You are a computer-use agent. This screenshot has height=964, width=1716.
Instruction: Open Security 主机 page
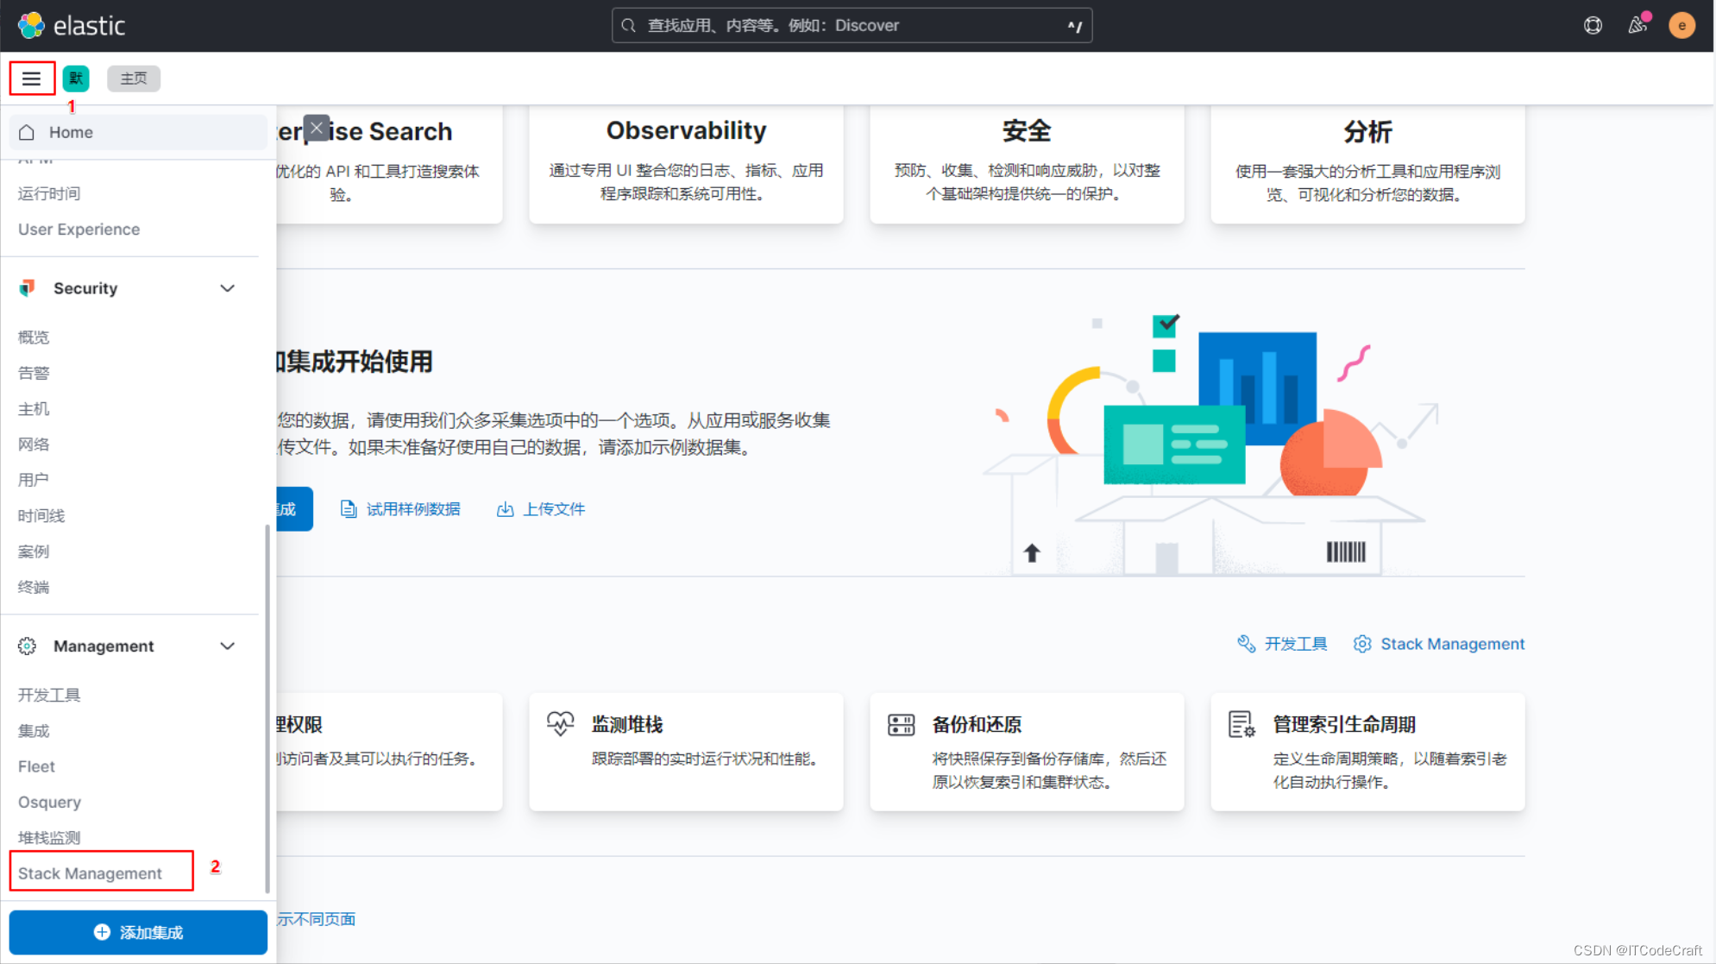34,409
